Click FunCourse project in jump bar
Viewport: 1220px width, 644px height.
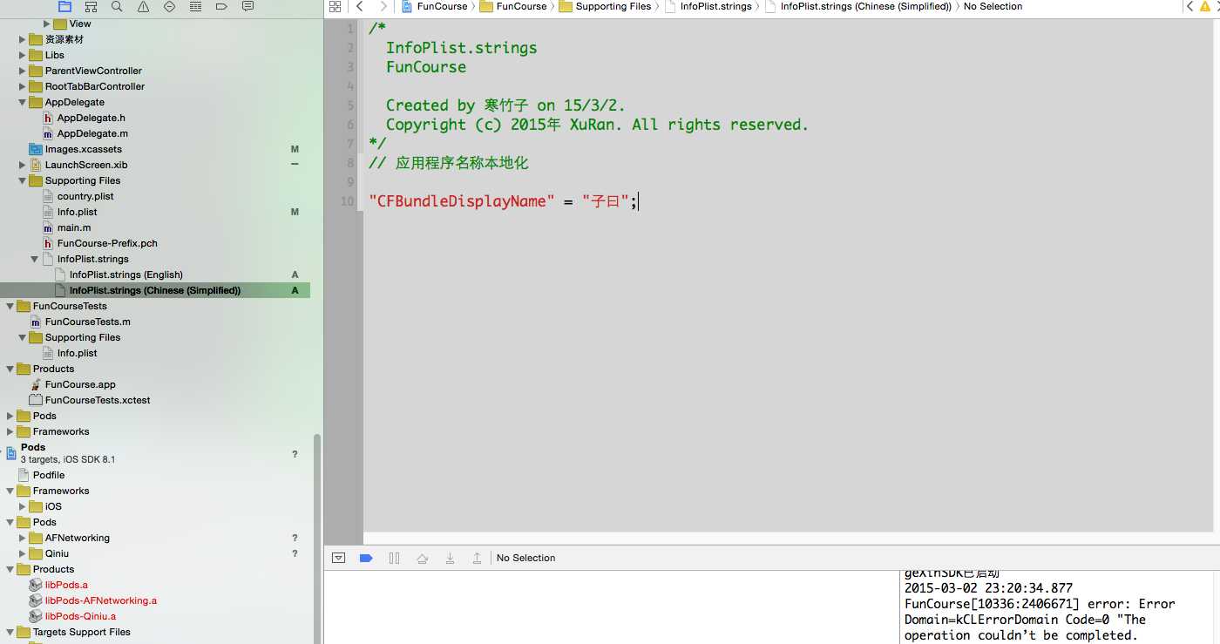[x=435, y=6]
